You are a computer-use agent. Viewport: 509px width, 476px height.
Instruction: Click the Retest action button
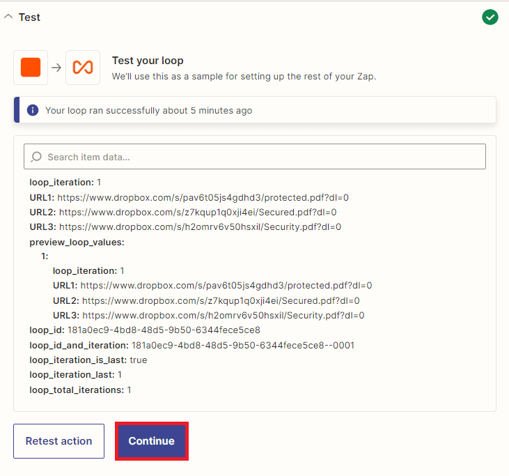(x=58, y=441)
